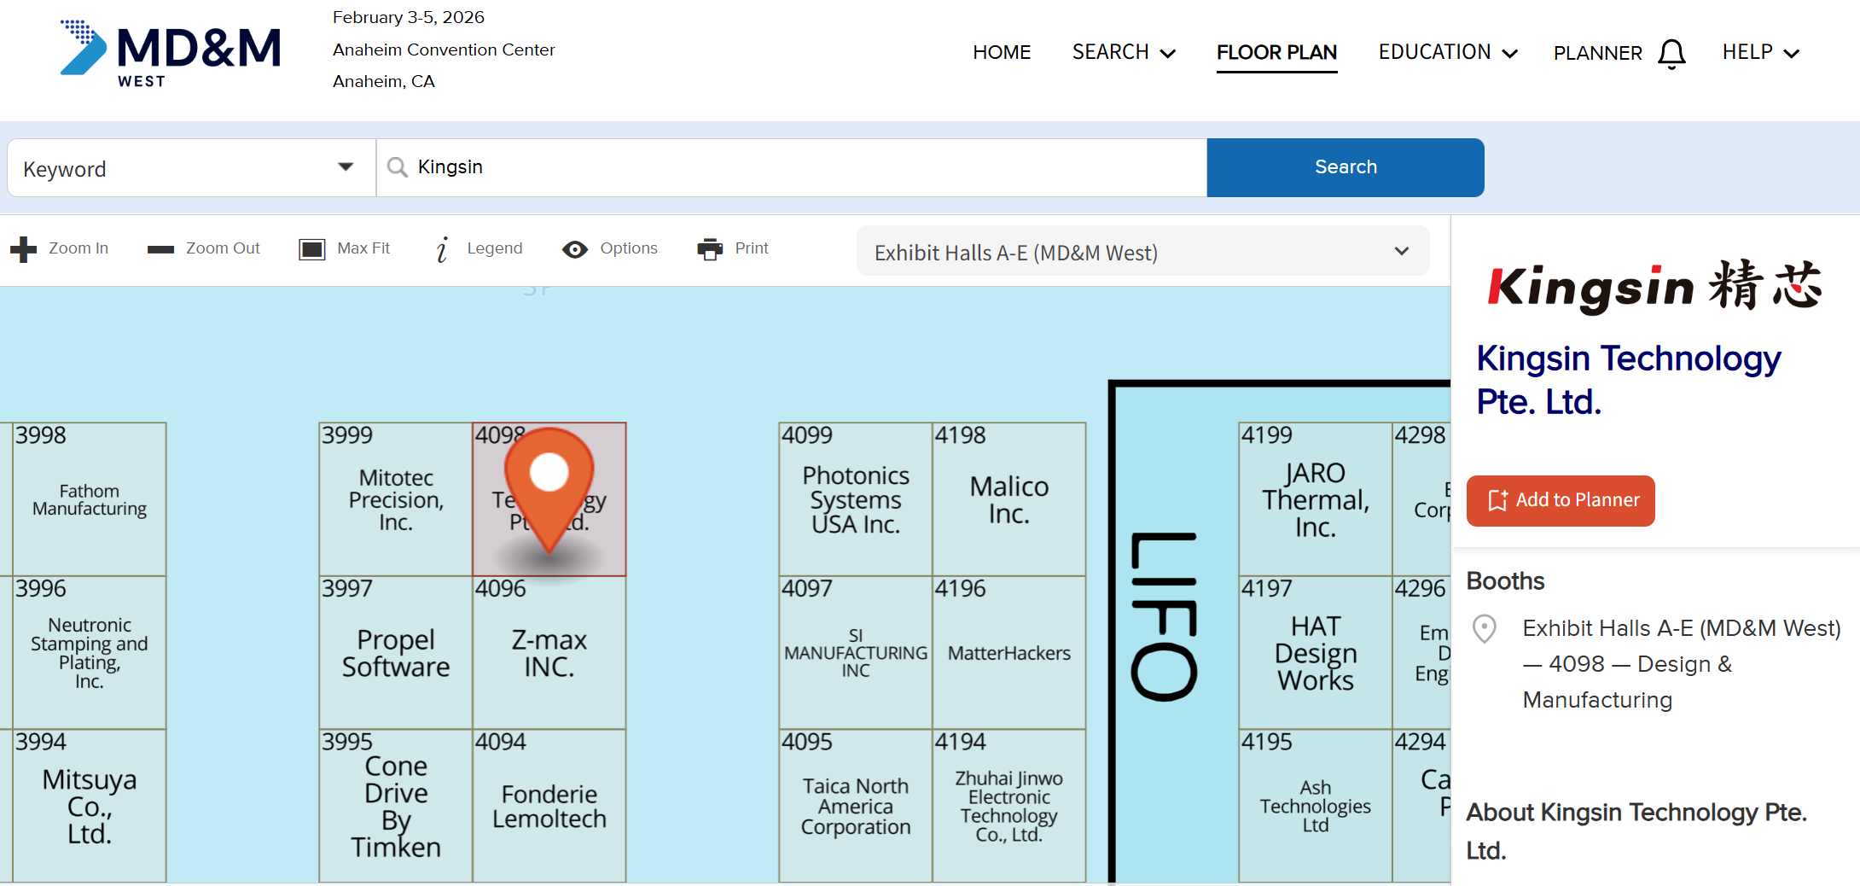Image resolution: width=1860 pixels, height=886 pixels.
Task: Open the Education menu
Action: 1447,53
